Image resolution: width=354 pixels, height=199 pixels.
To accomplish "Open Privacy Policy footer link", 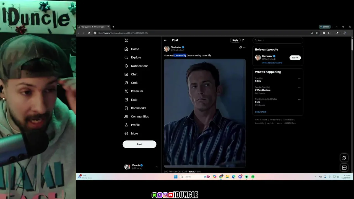I will pyautogui.click(x=275, y=120).
